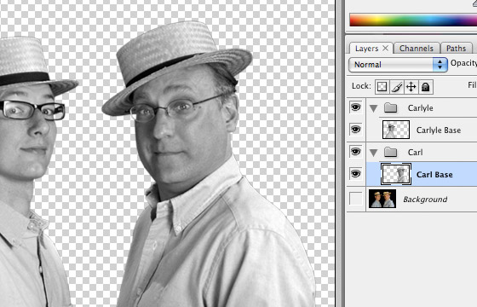Lock all padlock icon

(x=426, y=87)
